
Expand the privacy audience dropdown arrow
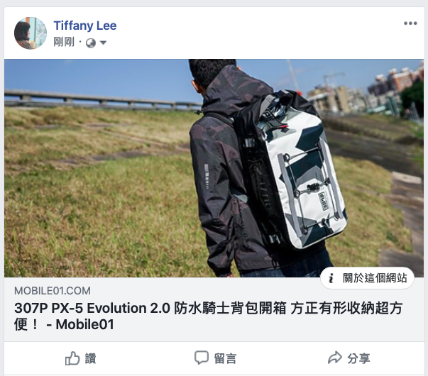pyautogui.click(x=103, y=43)
